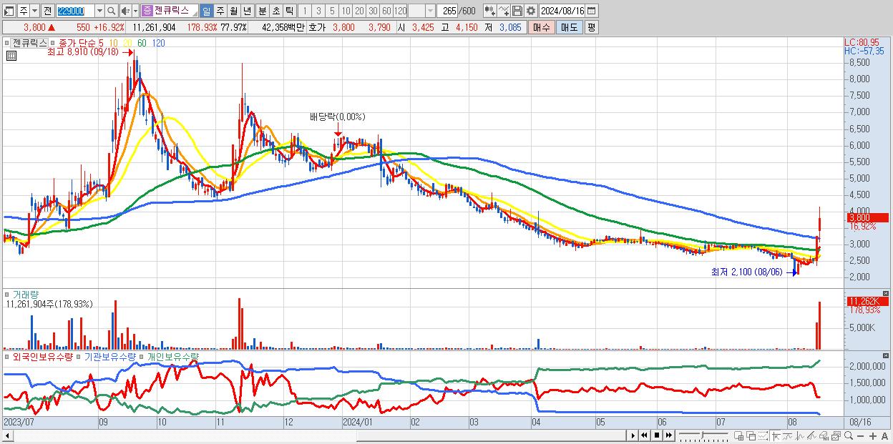Click the speaker sound icon

click(x=125, y=11)
